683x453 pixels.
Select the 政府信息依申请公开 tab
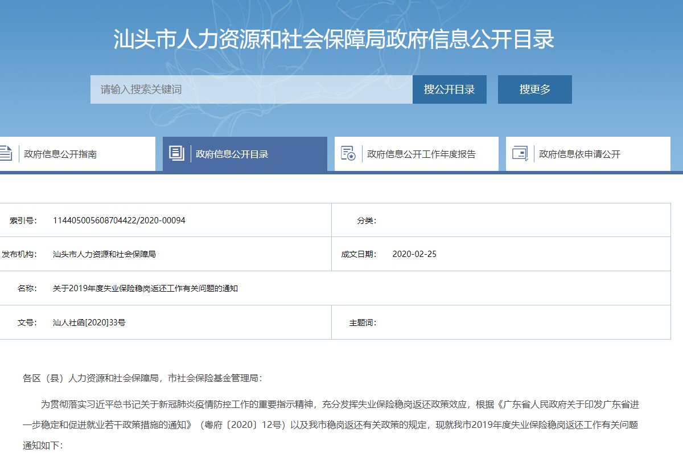[x=579, y=154]
